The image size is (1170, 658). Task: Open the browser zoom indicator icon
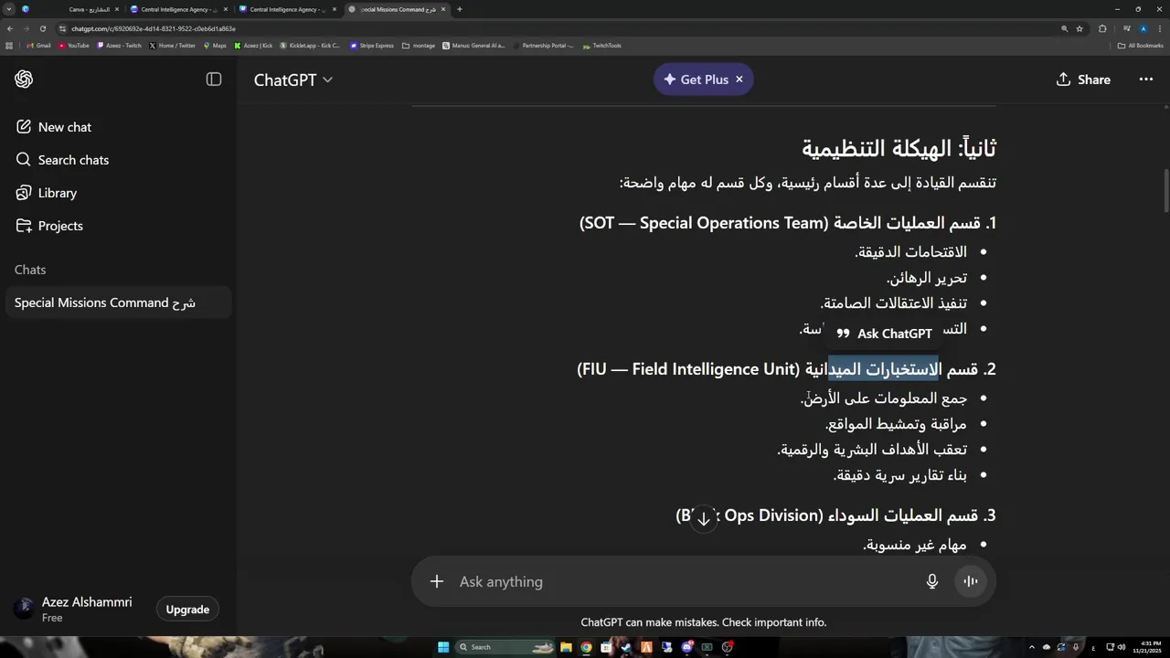tap(1064, 28)
